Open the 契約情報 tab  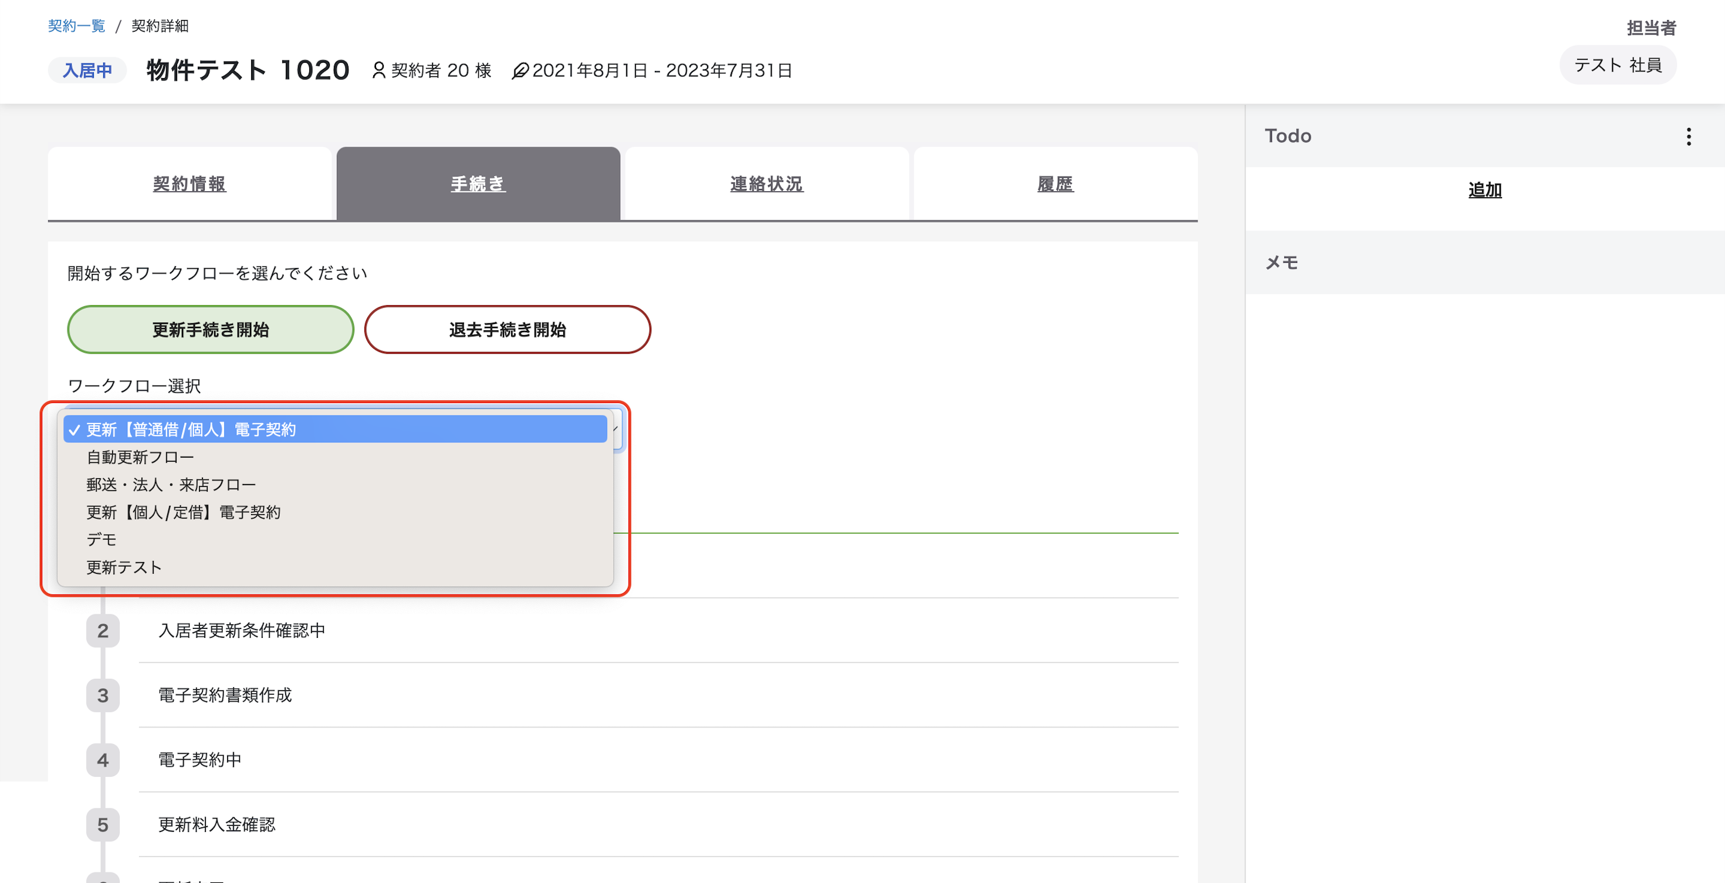pos(190,184)
